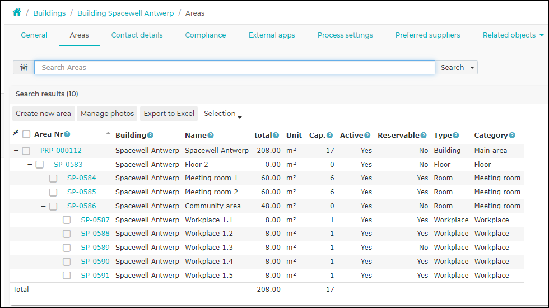Image resolution: width=549 pixels, height=308 pixels.
Task: Open search filter settings icon
Action: (24, 67)
